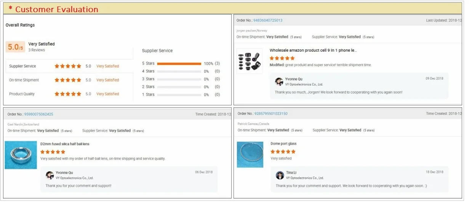472x202 pixels.
Task: Click stars under Dome port glass review
Action: [283, 151]
